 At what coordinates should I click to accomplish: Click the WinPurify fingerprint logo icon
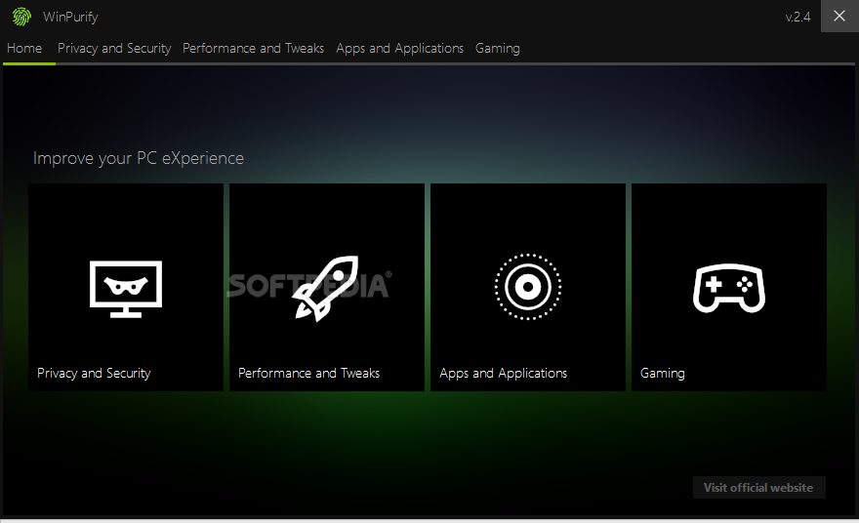pos(21,17)
